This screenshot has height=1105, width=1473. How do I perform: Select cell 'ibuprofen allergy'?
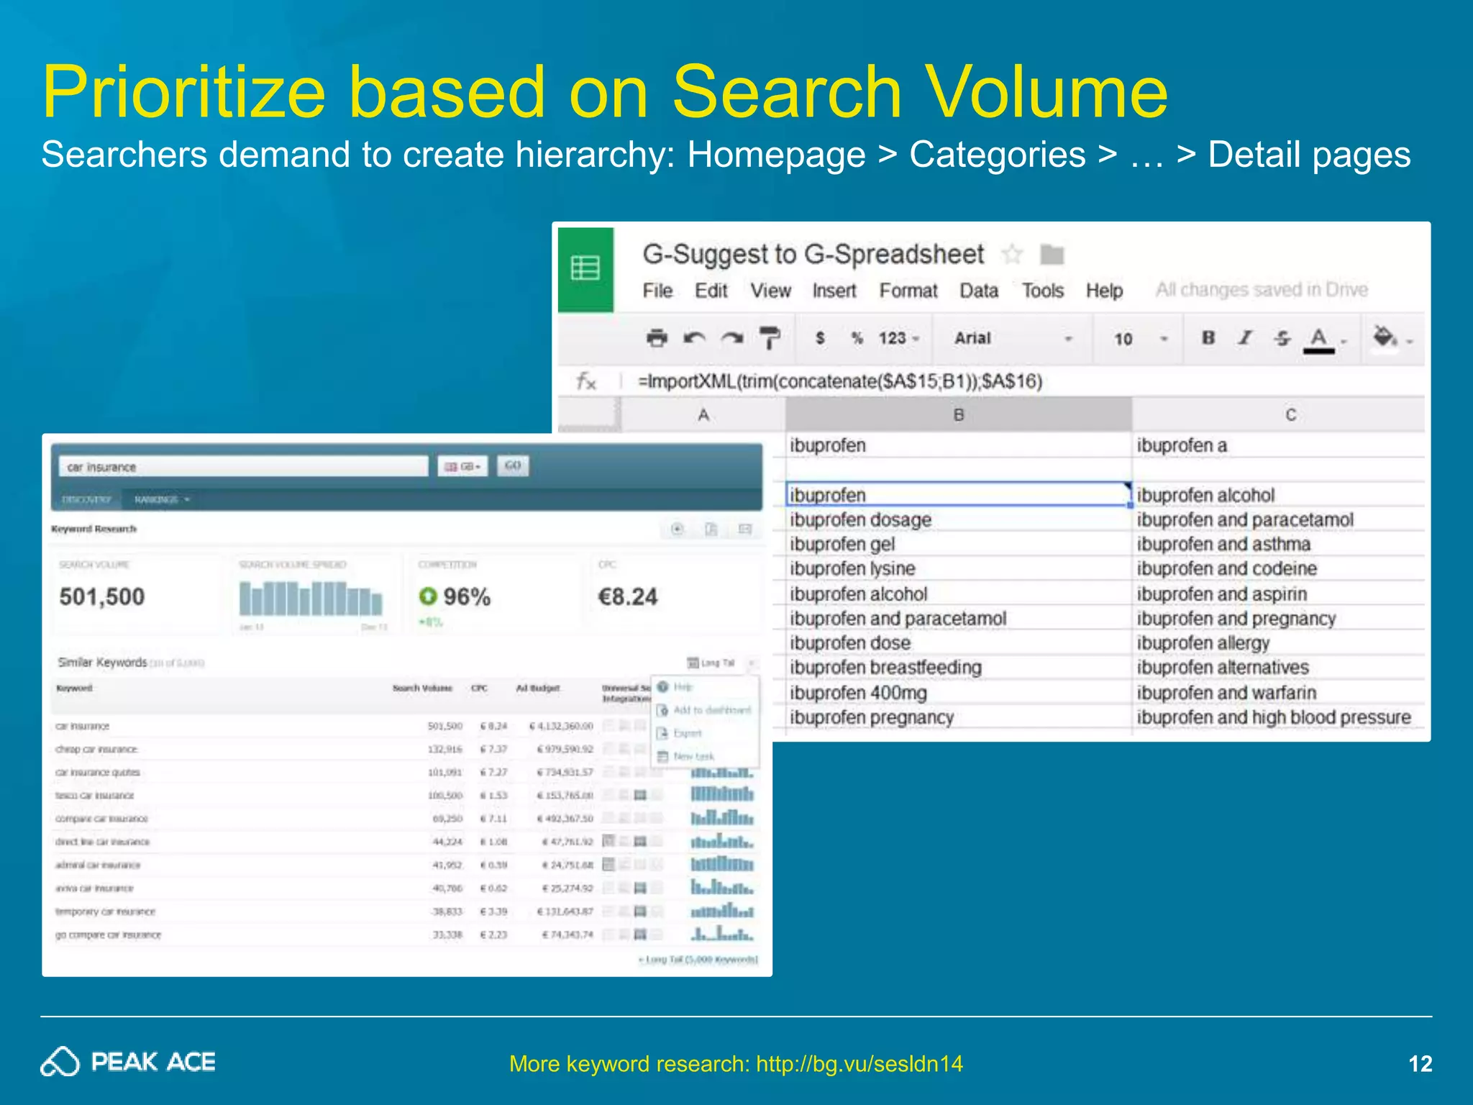[x=1279, y=643]
